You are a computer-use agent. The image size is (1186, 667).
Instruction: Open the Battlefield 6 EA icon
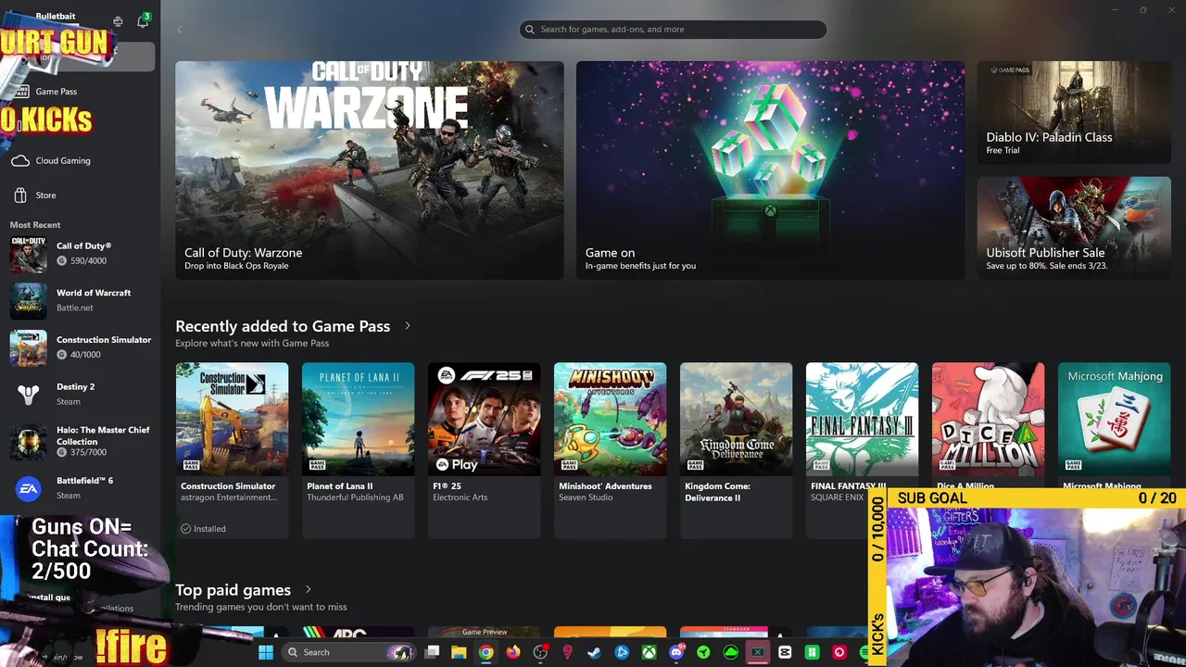(28, 488)
